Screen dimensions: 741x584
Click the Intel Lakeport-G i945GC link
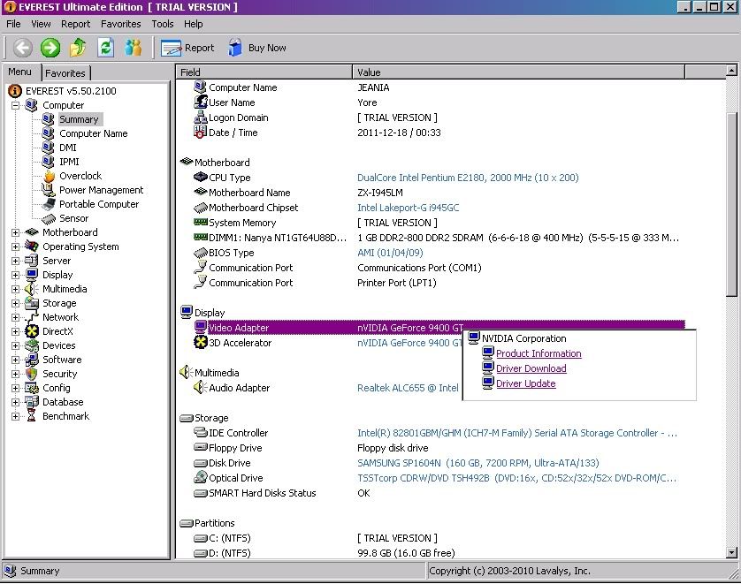pos(409,208)
